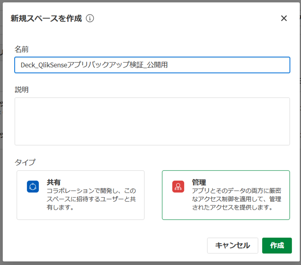Click the 名前 field label
The image size is (301, 265).
[22, 49]
